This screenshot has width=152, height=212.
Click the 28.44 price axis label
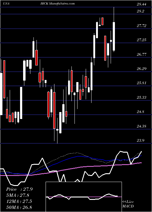pyautogui.click(x=142, y=4)
